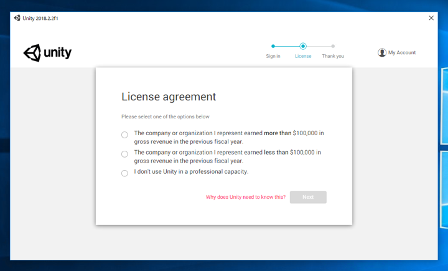448x271 pixels.
Task: Click the 'Unity 2018.2.2f1' window title
Action: click(x=40, y=18)
